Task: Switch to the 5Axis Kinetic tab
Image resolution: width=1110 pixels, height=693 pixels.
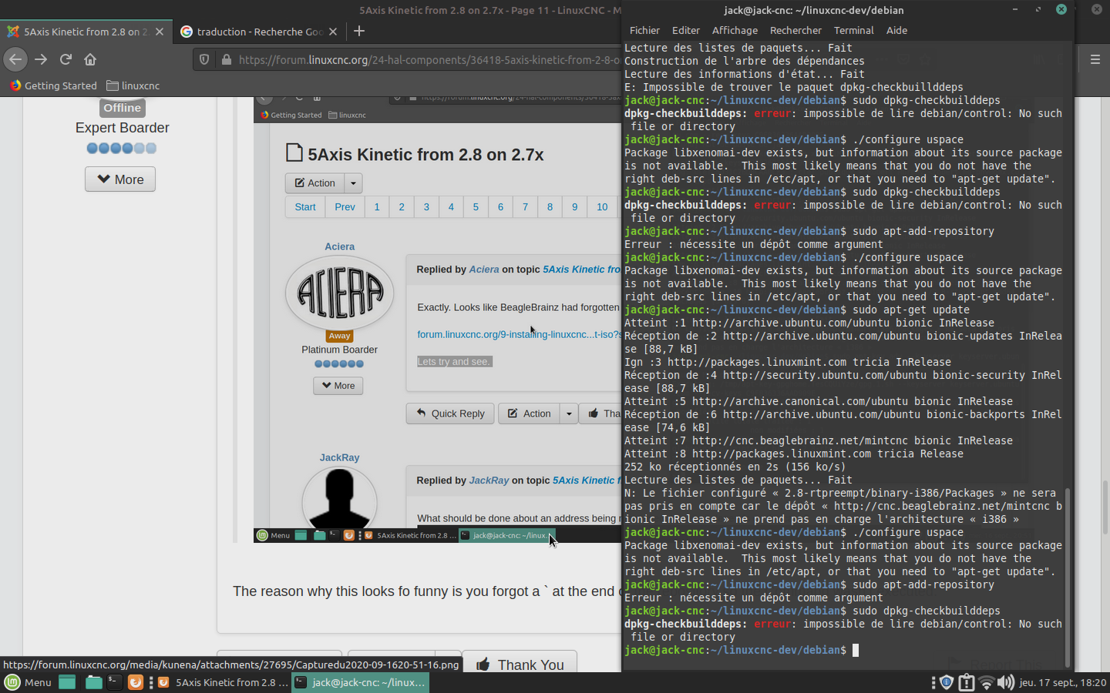Action: (86, 32)
